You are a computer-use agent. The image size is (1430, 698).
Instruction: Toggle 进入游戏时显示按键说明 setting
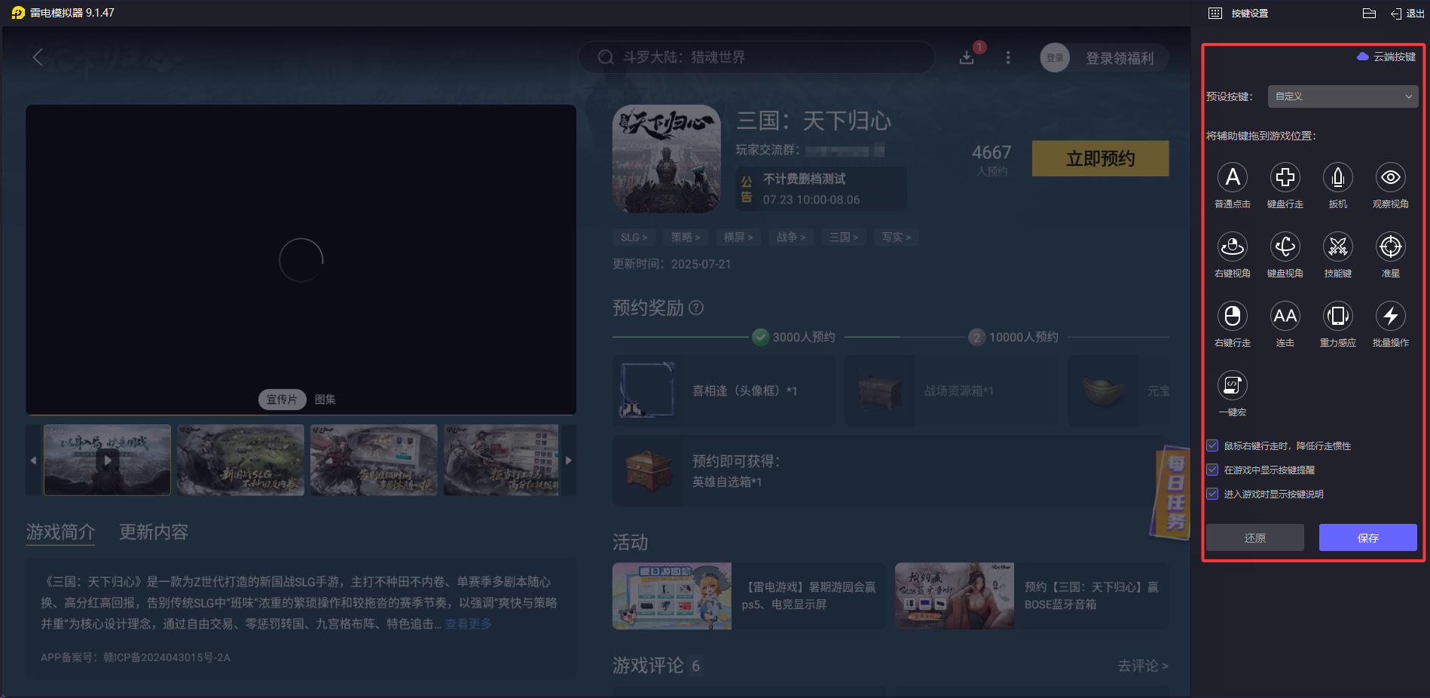coord(1212,494)
